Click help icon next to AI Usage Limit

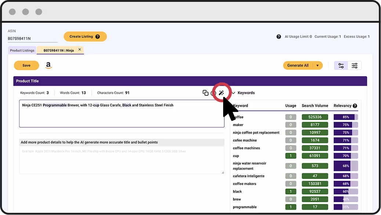click(279, 37)
